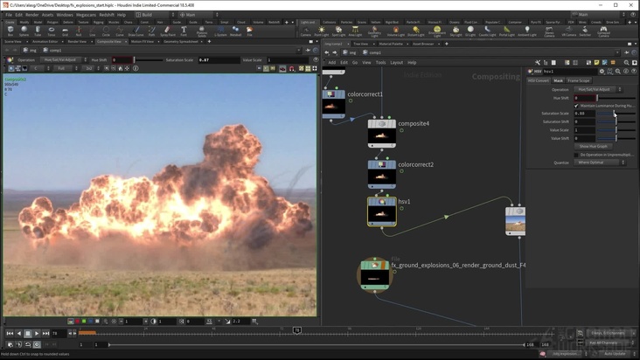The width and height of the screenshot is (640, 360).
Task: Open network editor Tools menu
Action: tap(380, 63)
